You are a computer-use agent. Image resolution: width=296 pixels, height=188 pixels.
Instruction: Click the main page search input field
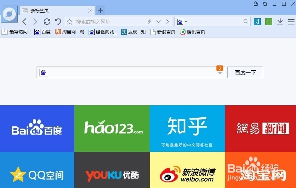pyautogui.click(x=132, y=73)
